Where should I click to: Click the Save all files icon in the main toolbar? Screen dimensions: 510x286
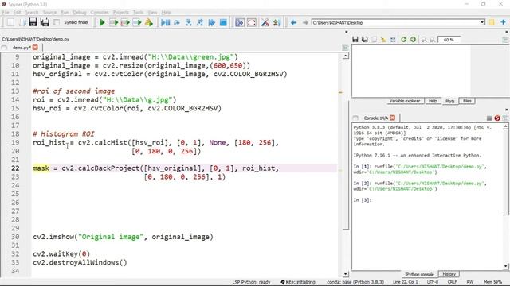(45, 22)
